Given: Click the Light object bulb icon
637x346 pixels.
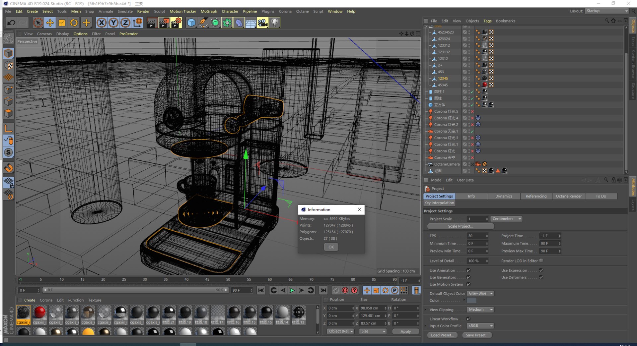Looking at the screenshot, I should pyautogui.click(x=275, y=23).
